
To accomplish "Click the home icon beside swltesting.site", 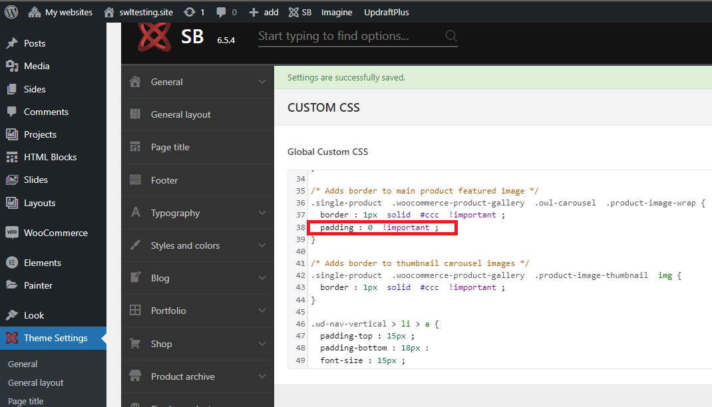I will [109, 12].
